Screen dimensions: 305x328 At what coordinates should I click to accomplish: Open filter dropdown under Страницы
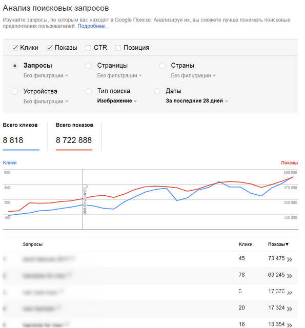119,75
